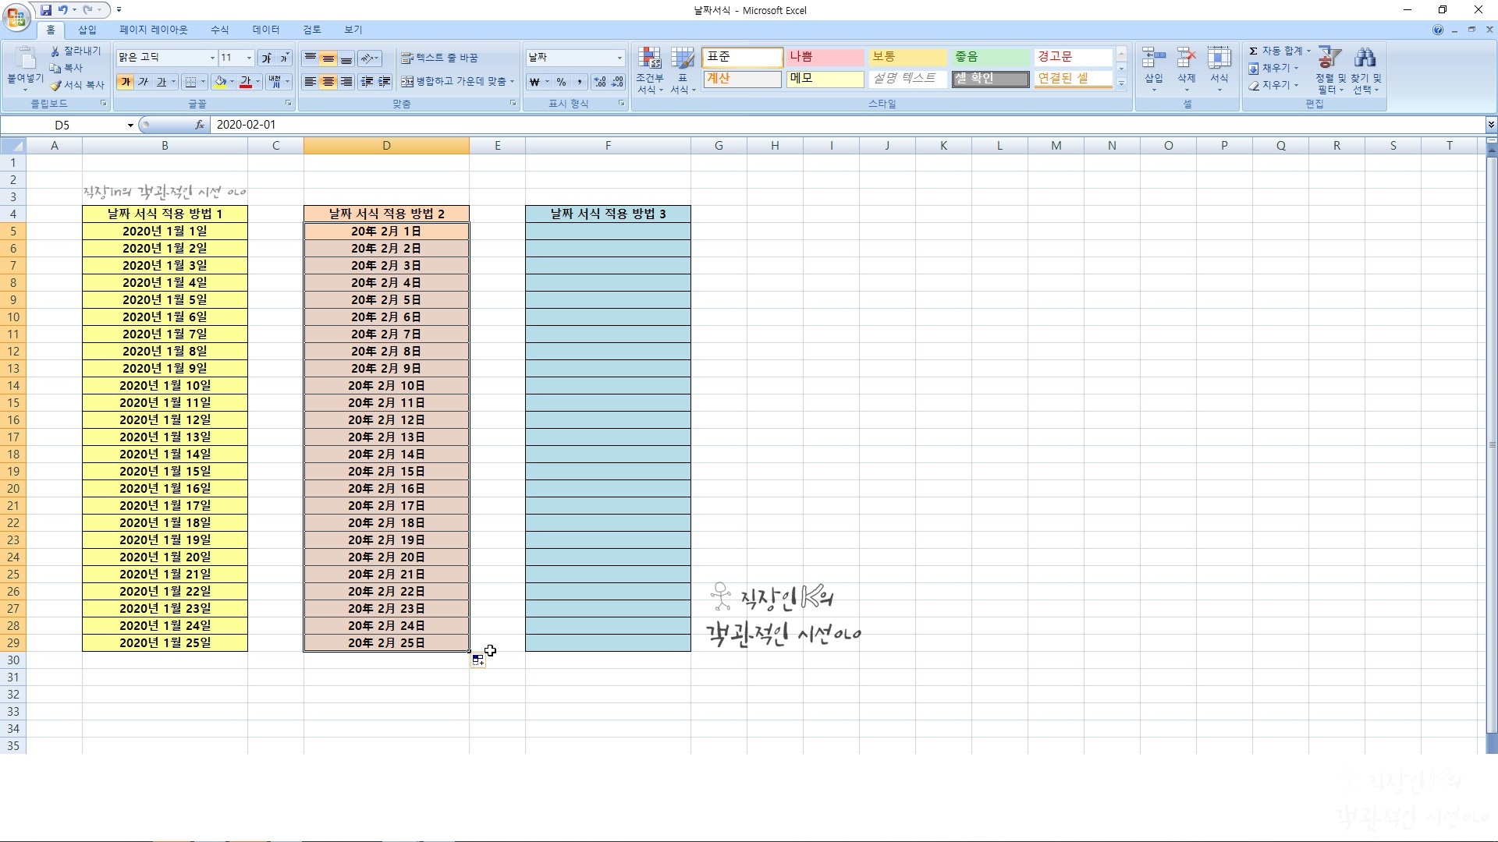Click the percent style icon

pos(561,82)
